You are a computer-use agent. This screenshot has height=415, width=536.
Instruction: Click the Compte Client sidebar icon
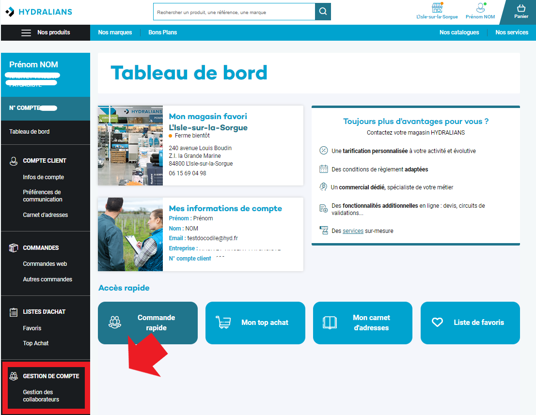(x=14, y=161)
